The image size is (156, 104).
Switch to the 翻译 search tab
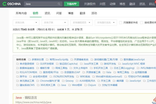(82, 13)
